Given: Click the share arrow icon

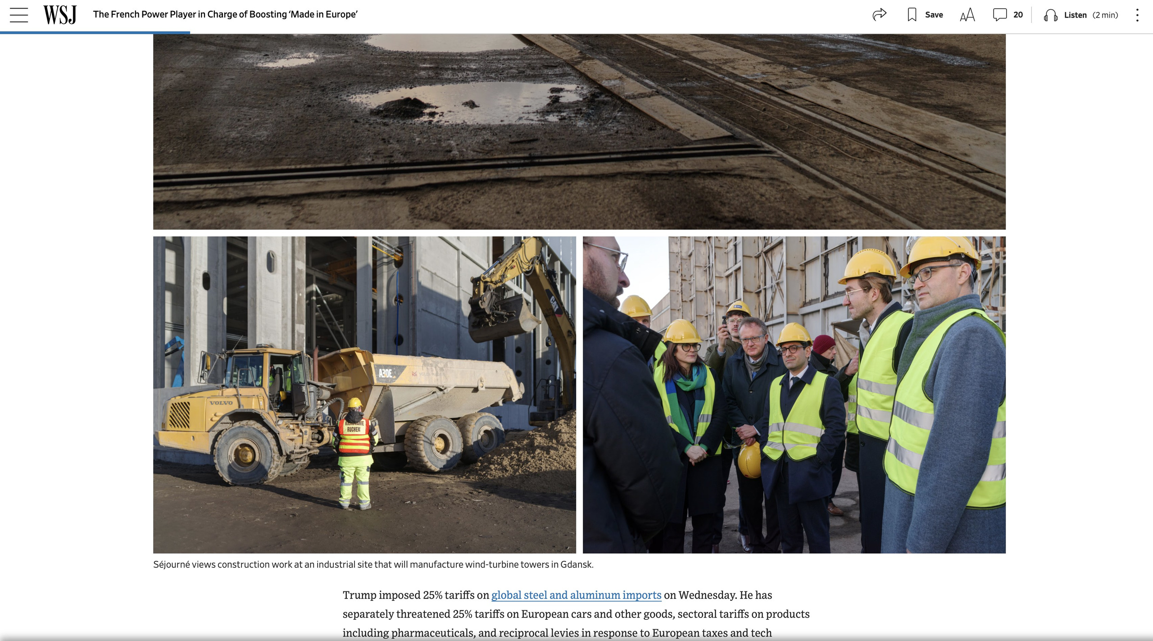Looking at the screenshot, I should [879, 15].
